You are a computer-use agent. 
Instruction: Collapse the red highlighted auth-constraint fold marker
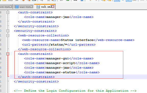[8, 54]
